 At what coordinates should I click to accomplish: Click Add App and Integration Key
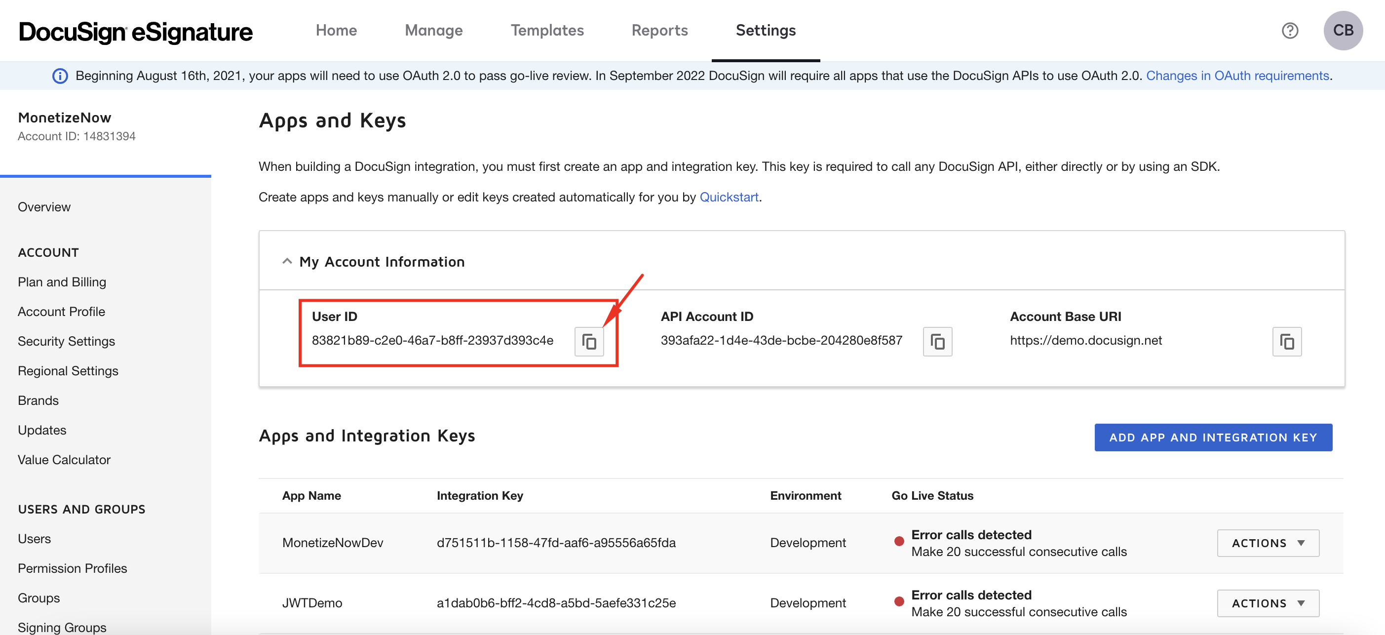click(1213, 437)
